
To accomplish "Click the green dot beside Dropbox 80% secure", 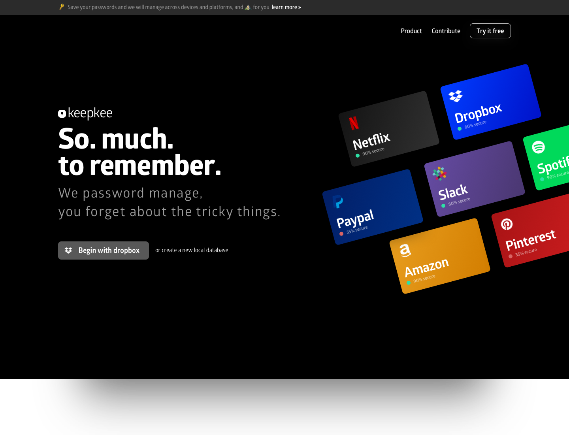I will coord(460,128).
